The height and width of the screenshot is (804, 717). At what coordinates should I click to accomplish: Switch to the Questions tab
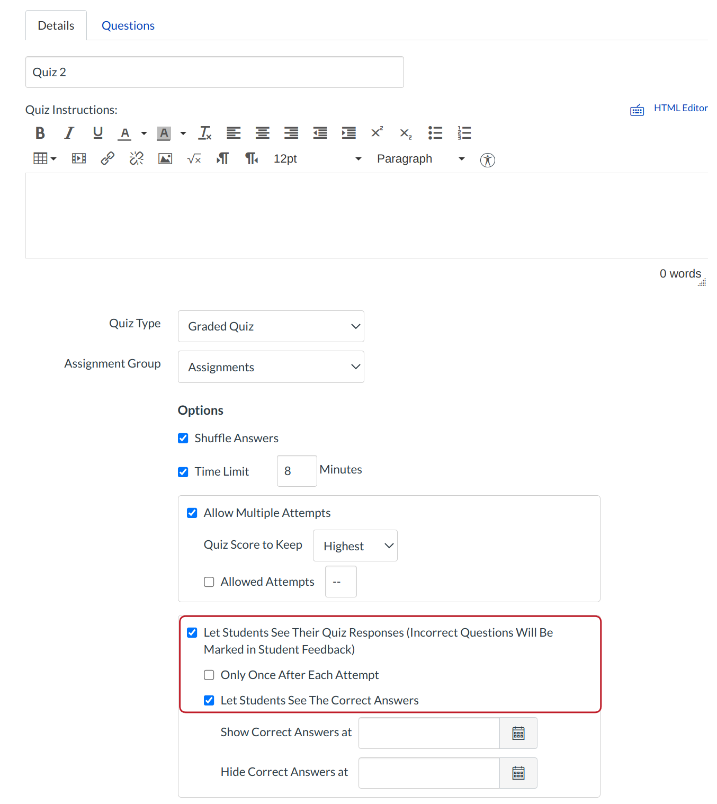(128, 25)
